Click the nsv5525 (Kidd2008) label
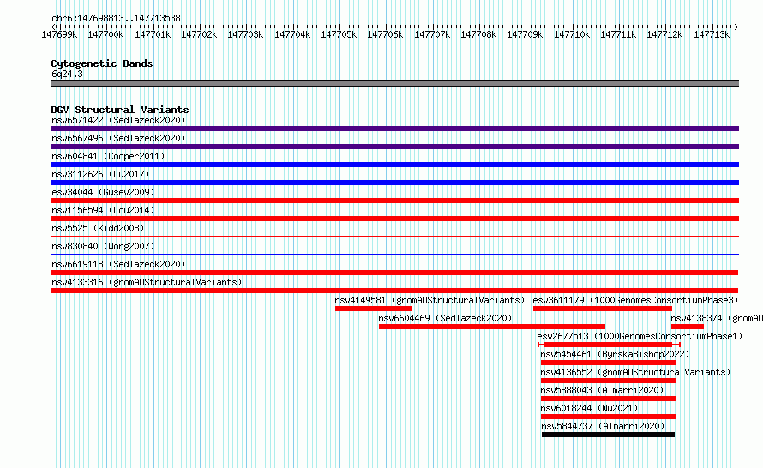The height and width of the screenshot is (468, 763). [x=98, y=228]
